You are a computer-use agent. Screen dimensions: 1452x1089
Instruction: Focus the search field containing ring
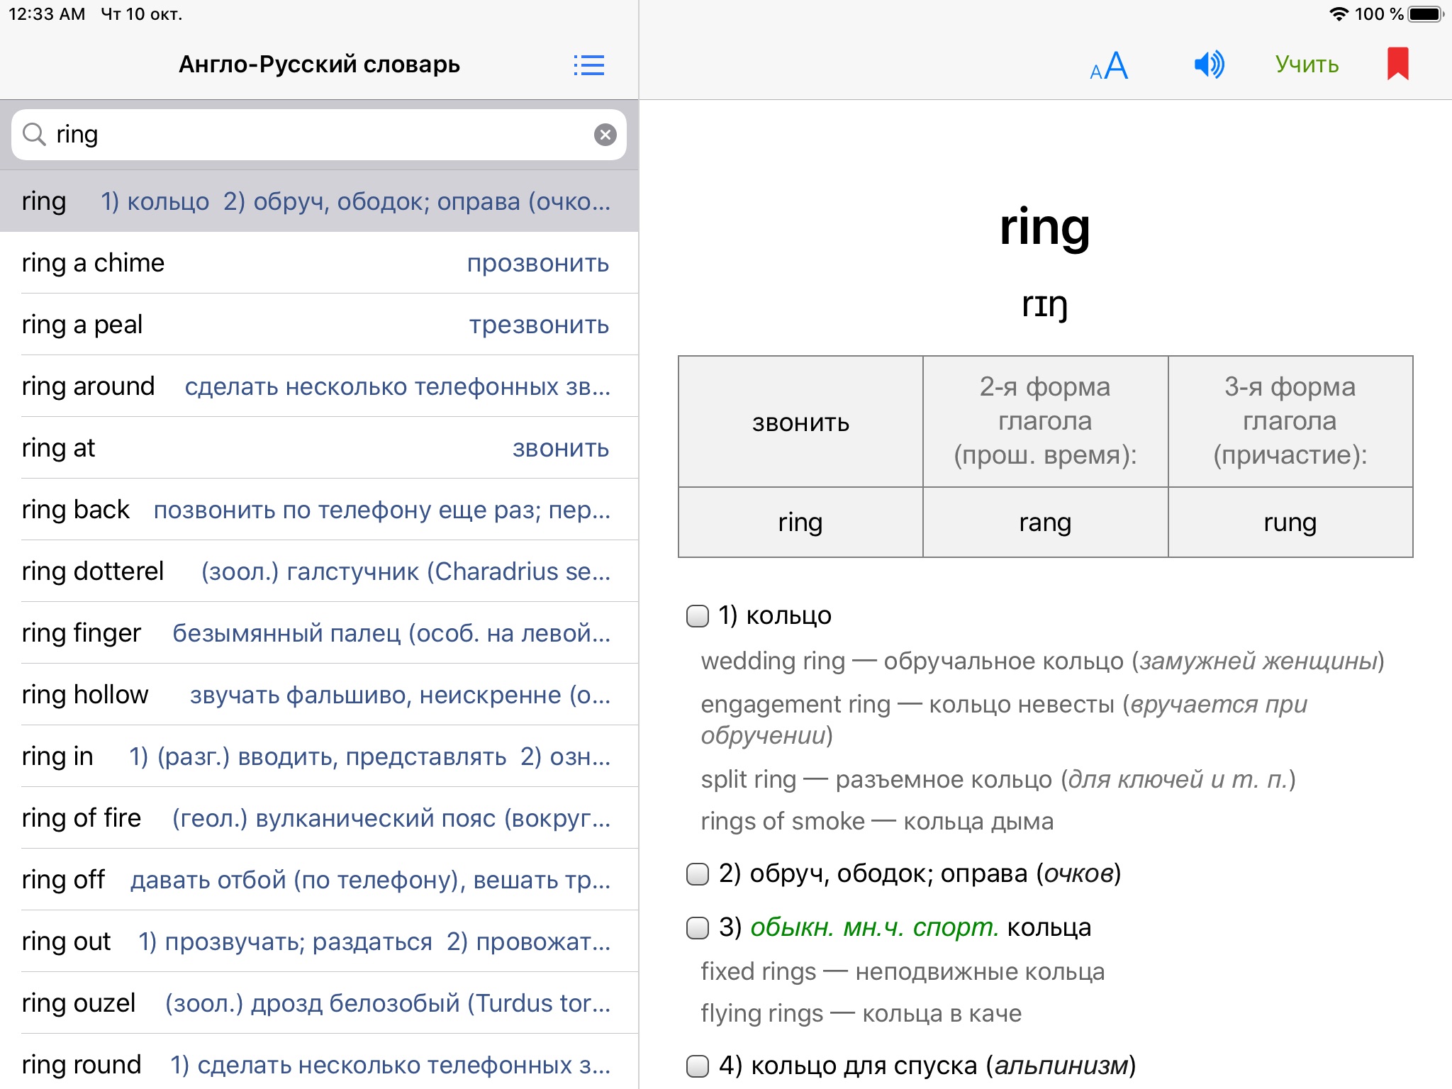(x=319, y=135)
